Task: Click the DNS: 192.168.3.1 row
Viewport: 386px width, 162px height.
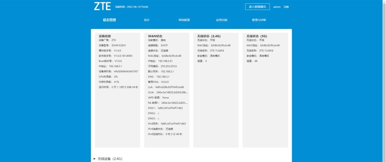Action: [159, 76]
